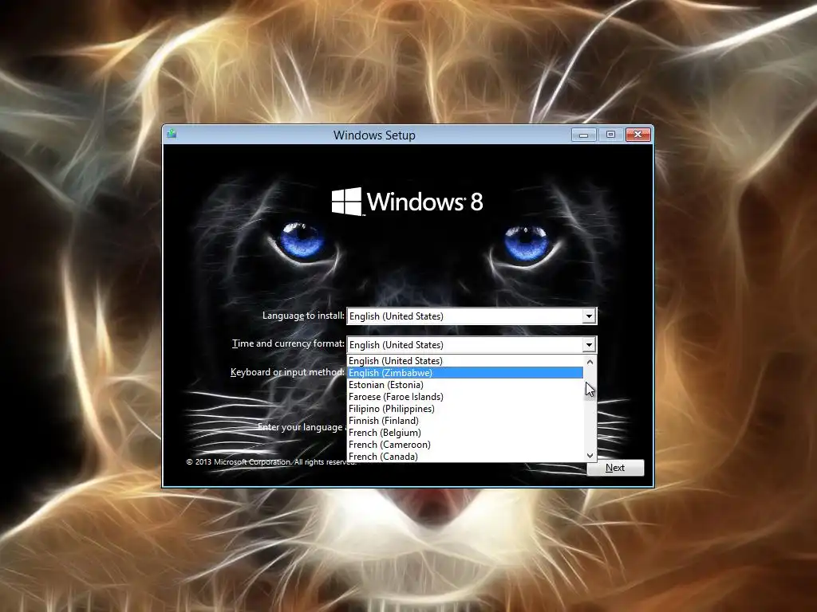Maximize the Windows Setup window
Viewport: 817px width, 612px height.
coord(610,135)
